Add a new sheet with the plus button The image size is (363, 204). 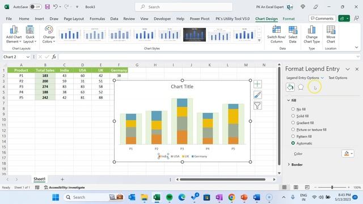coord(62,179)
